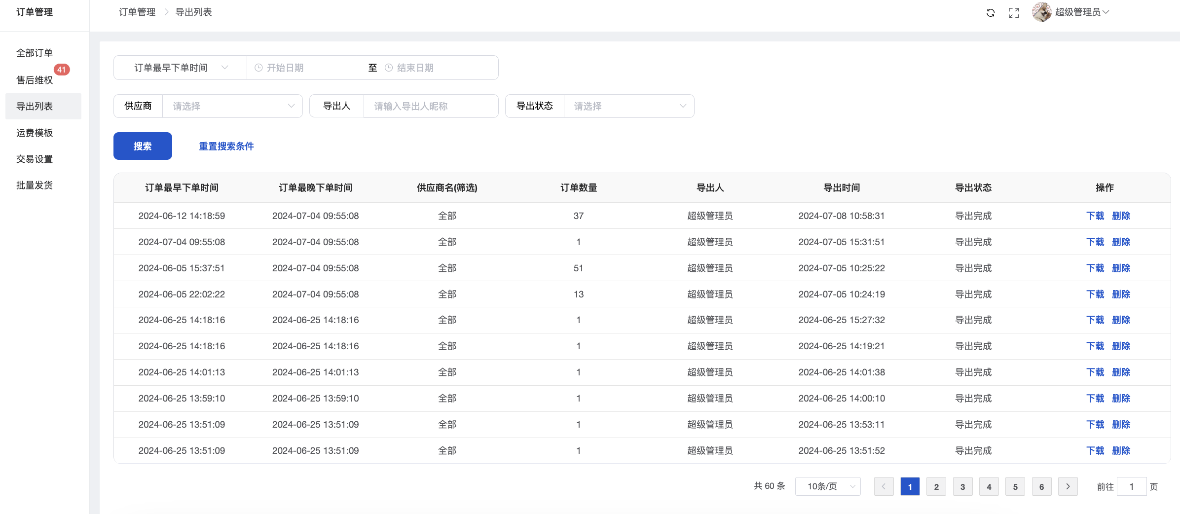The width and height of the screenshot is (1180, 514).
Task: Click the red 41 badge on 售后维权
Action: [x=62, y=70]
